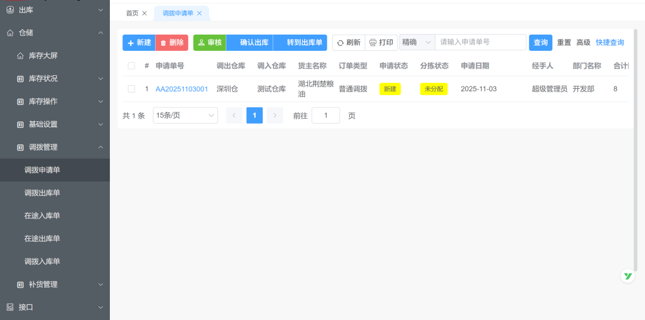Screen dimensions: 645x320
Task: Switch to the 首页 tab
Action: pos(132,13)
